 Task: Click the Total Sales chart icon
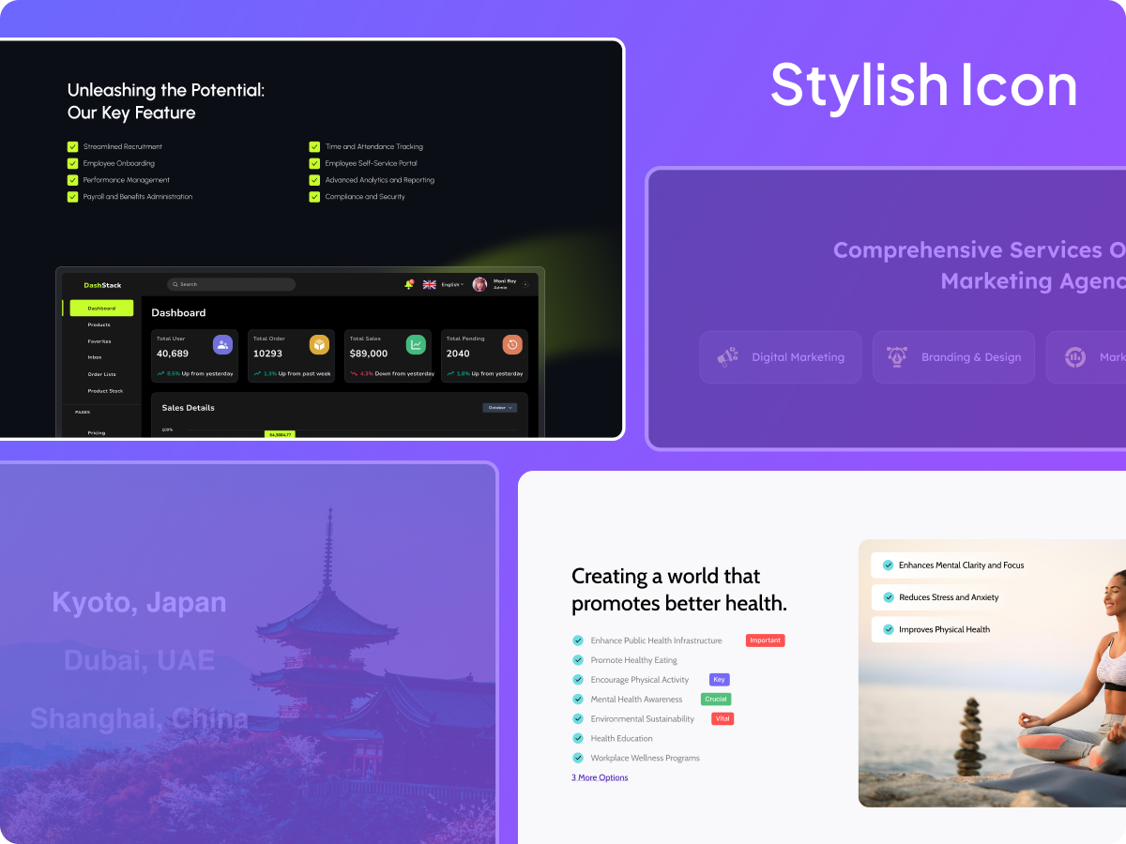click(x=416, y=344)
